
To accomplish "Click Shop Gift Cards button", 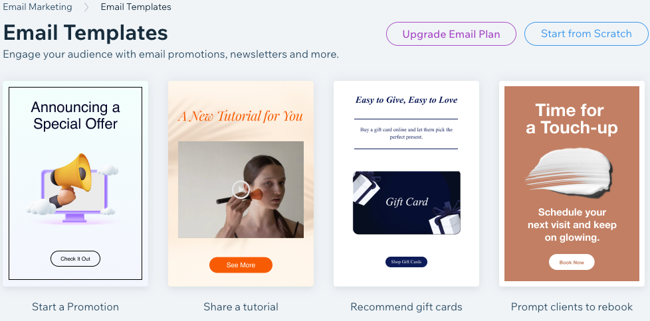I will click(x=406, y=262).
